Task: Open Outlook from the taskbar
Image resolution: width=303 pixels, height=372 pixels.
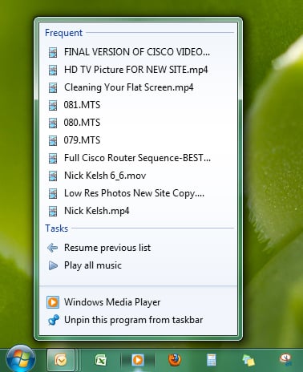Action: click(x=61, y=360)
